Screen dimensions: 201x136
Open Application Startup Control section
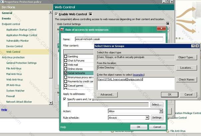tap(21, 30)
